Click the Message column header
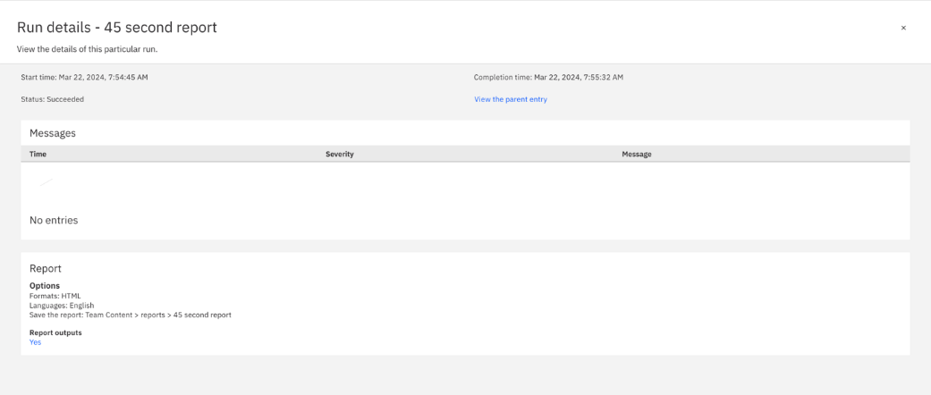The height and width of the screenshot is (395, 931). pyautogui.click(x=637, y=155)
